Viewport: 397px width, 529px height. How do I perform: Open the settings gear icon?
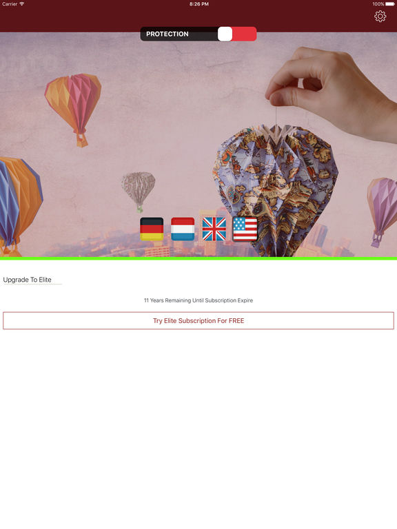[x=380, y=17]
